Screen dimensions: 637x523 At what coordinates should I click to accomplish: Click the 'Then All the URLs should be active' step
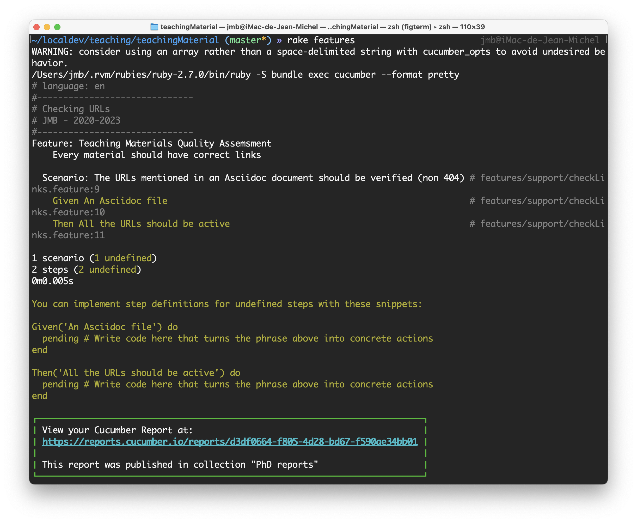point(141,223)
